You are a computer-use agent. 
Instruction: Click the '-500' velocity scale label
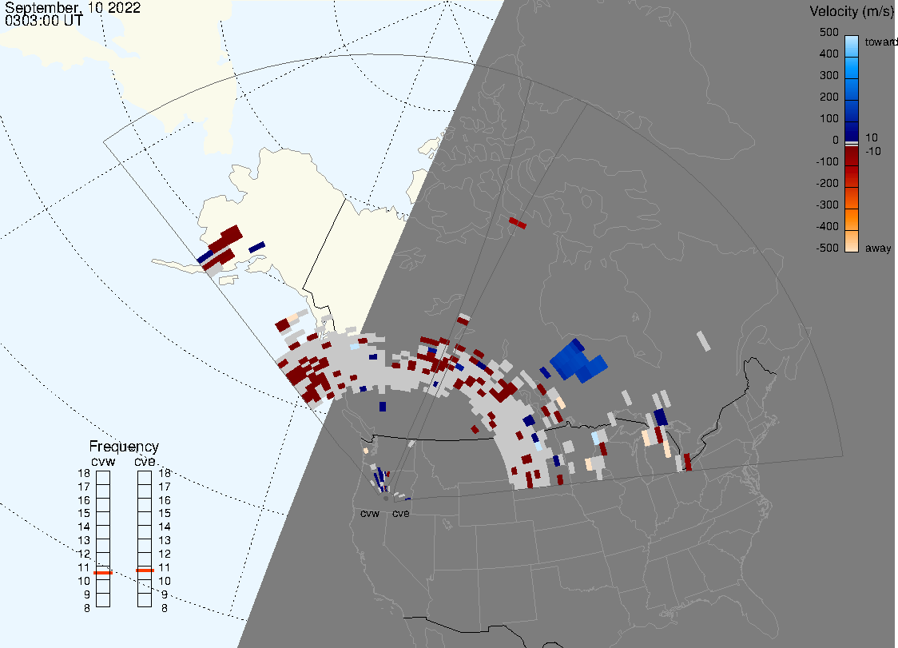(827, 248)
